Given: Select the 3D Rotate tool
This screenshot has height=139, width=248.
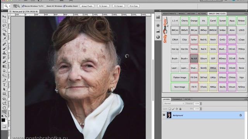Looking at the screenshot, I should pyautogui.click(x=4, y=99).
